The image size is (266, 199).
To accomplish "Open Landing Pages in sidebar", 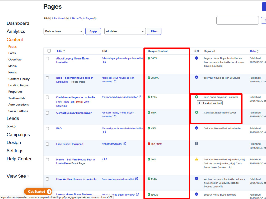I will point(18,85).
